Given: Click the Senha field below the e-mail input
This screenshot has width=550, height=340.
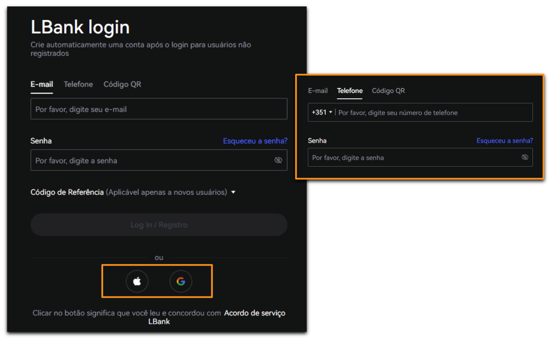Looking at the screenshot, I should tap(150, 161).
